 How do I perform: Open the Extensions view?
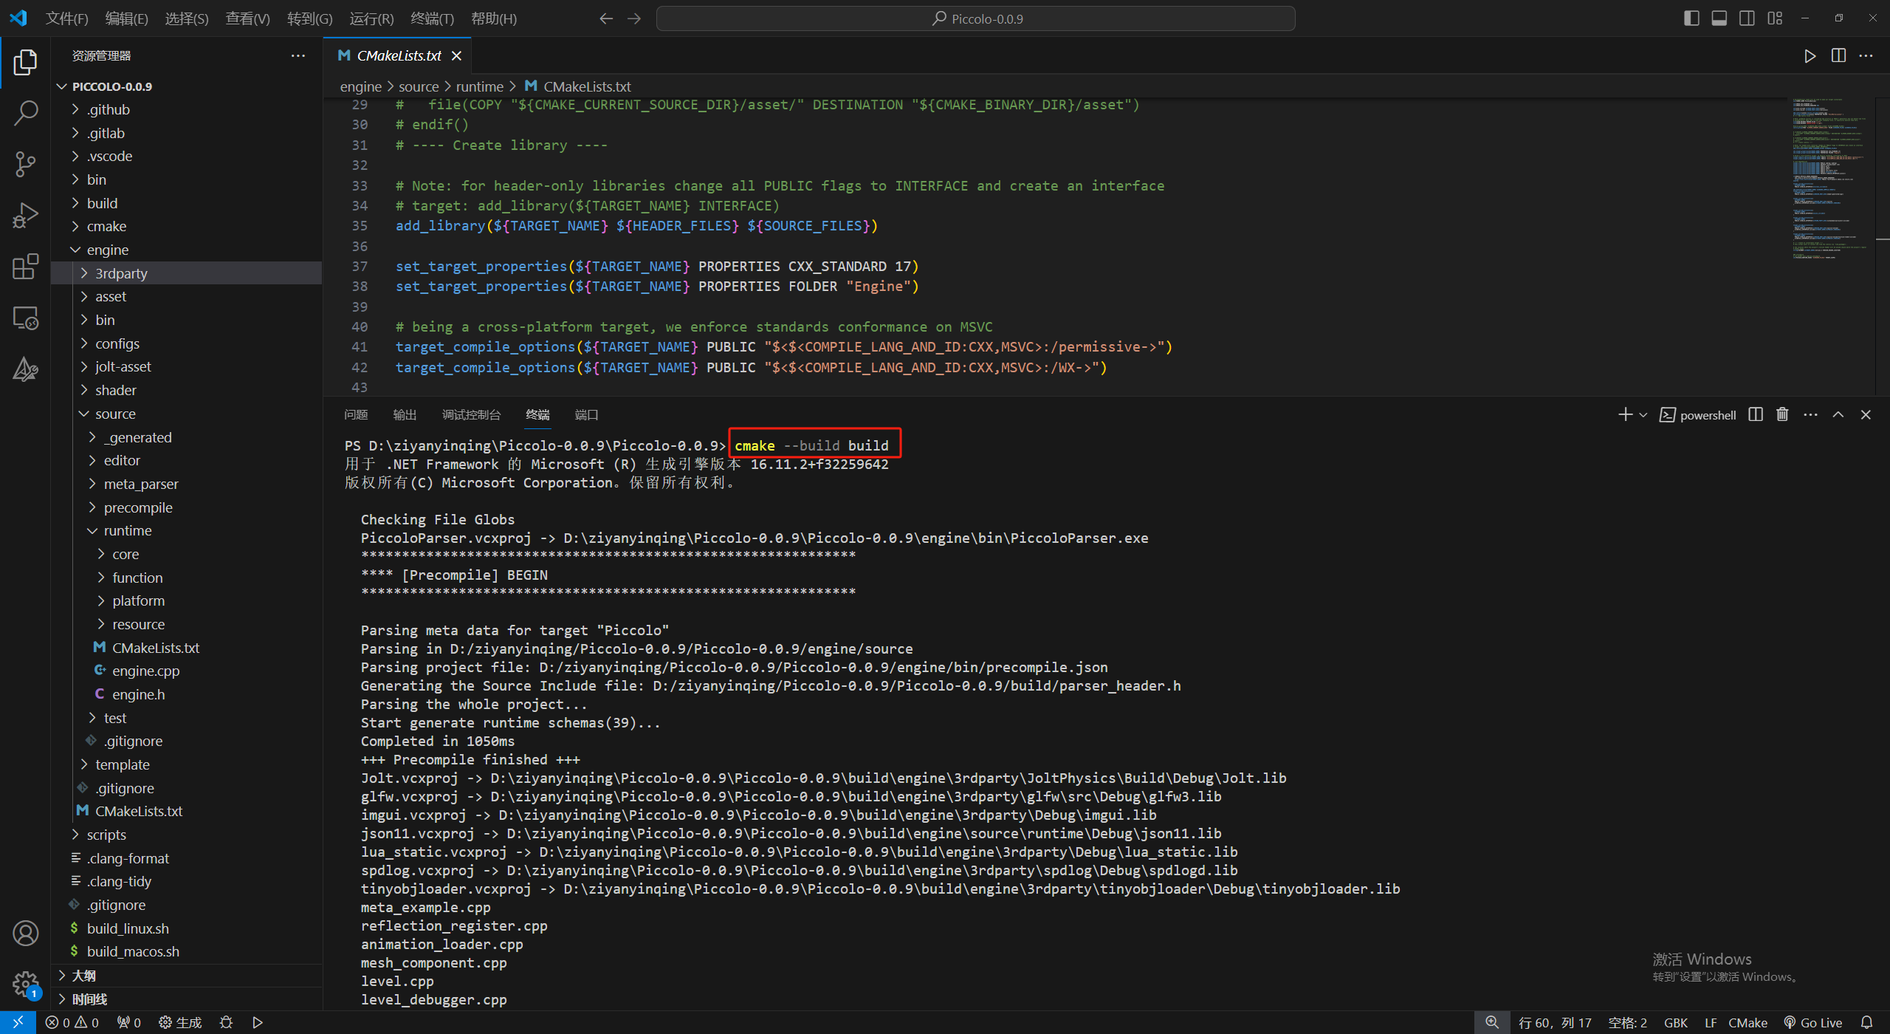(x=25, y=267)
